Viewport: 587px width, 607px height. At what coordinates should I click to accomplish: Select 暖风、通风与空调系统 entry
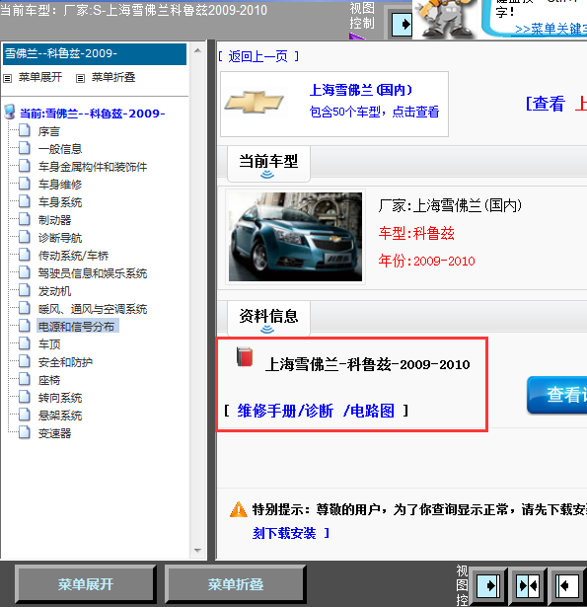pyautogui.click(x=93, y=309)
